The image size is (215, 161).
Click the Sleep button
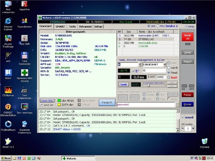(187, 52)
